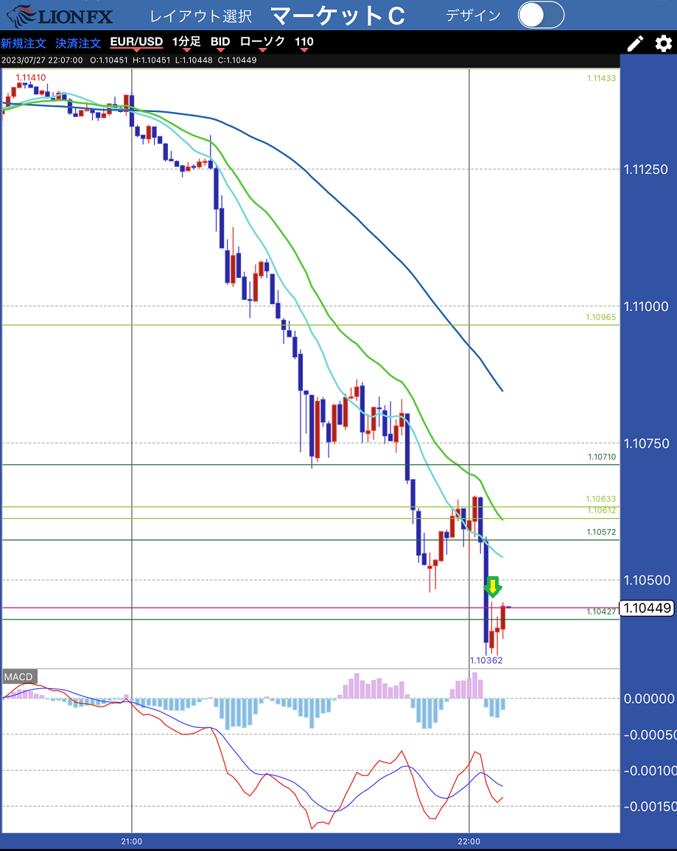The image size is (677, 851).
Task: Change chart type ローソク dropdown
Action: point(262,43)
